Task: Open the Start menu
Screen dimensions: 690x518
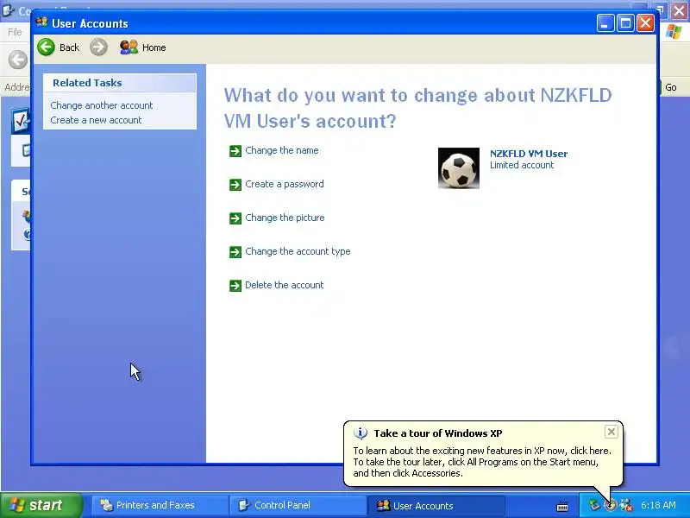Action: click(41, 505)
